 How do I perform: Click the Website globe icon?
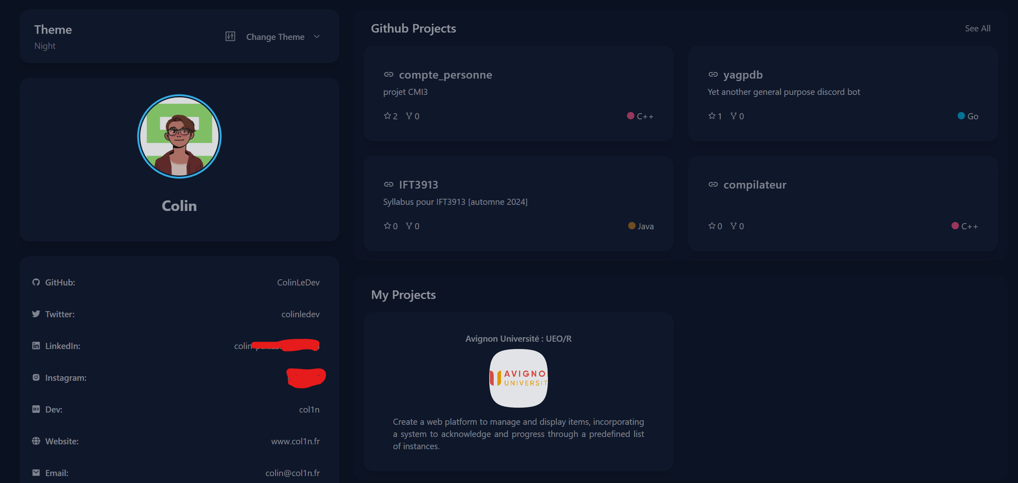coord(36,441)
